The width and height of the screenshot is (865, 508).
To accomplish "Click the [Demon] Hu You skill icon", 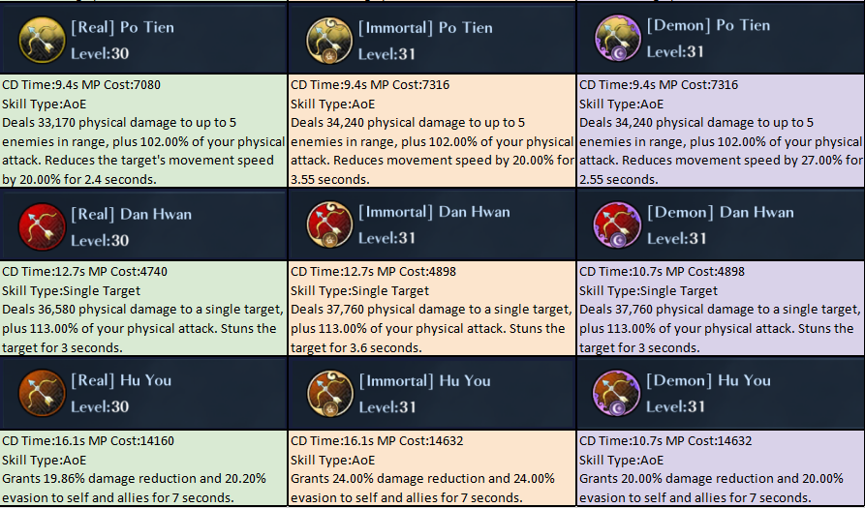I will coord(617,391).
